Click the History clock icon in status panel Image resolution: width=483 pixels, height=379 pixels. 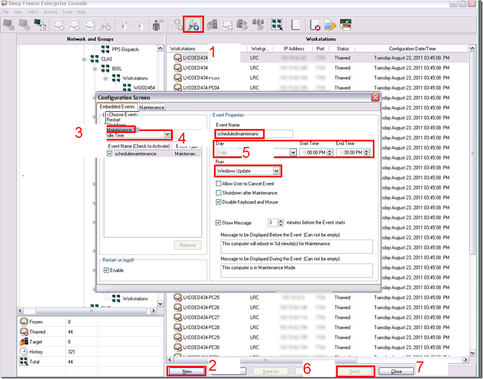pos(24,352)
